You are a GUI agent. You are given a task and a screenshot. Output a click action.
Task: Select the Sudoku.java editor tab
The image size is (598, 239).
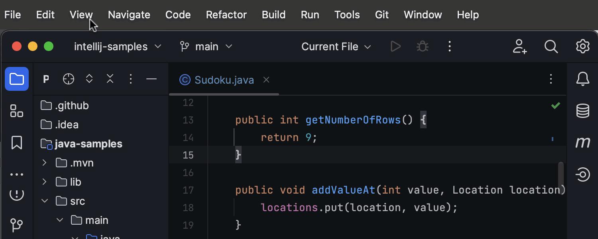coord(223,80)
